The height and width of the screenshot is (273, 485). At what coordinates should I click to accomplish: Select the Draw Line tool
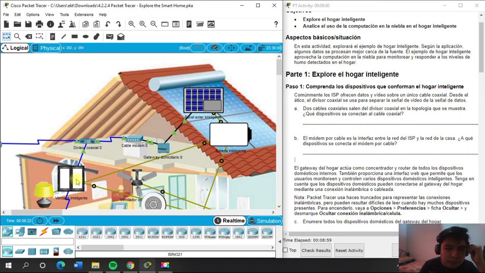[x=63, y=37]
